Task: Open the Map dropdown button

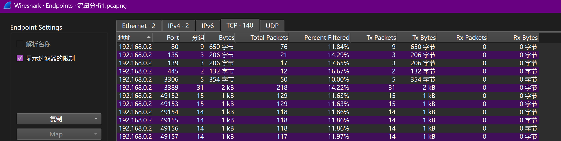Action: (59, 134)
